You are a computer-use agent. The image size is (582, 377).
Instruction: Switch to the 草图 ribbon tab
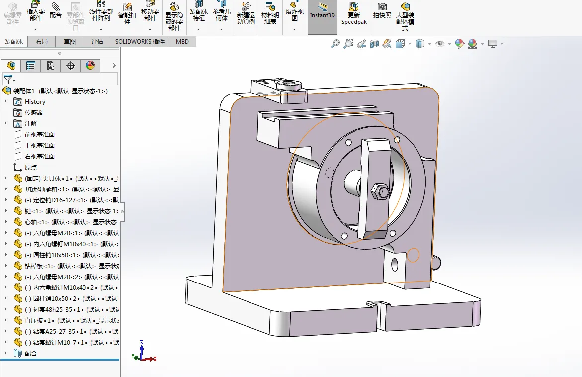[x=70, y=42]
